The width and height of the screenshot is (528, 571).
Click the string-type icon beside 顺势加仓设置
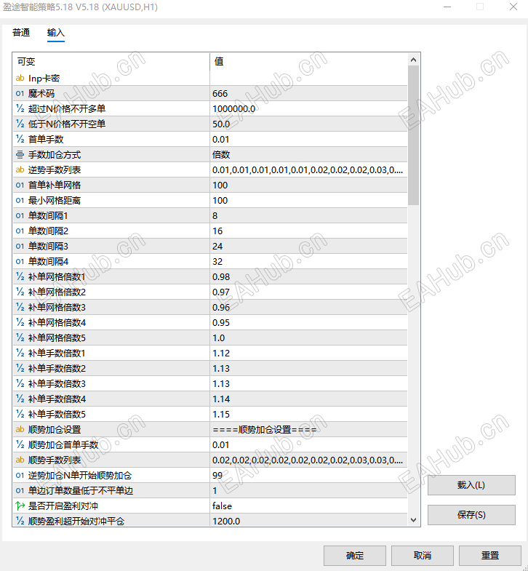(x=20, y=430)
